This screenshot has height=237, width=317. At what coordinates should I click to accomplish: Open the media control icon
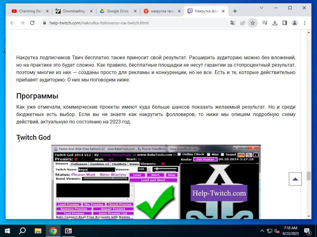[265, 23]
